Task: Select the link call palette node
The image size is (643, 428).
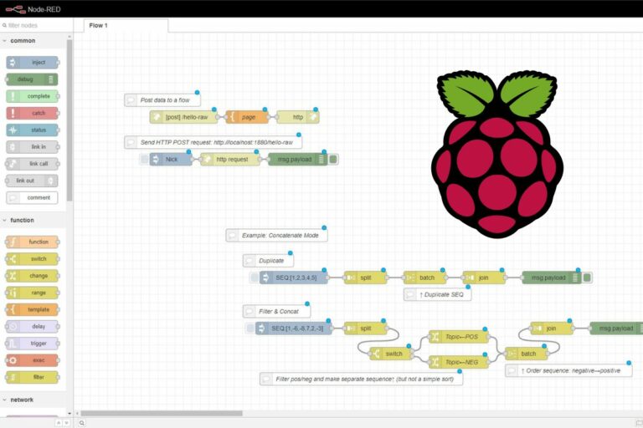Action: click(x=33, y=164)
